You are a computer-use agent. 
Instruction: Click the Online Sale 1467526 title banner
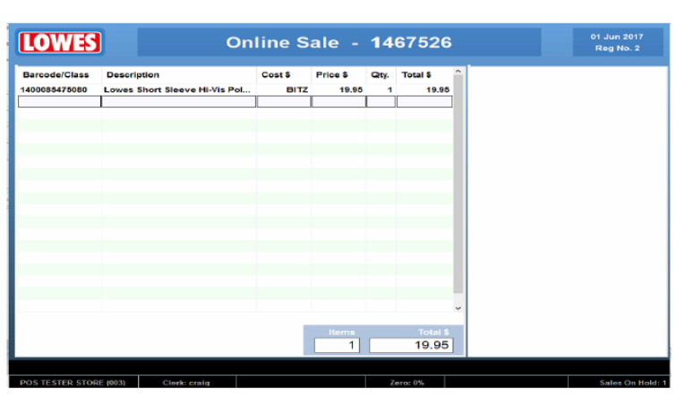[x=339, y=42]
